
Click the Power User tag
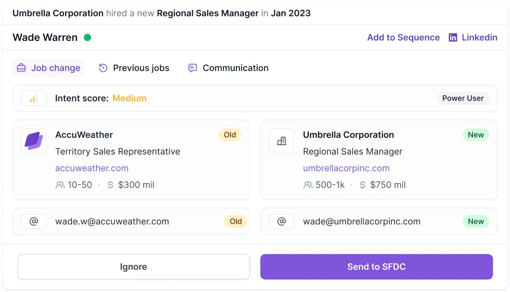click(463, 99)
